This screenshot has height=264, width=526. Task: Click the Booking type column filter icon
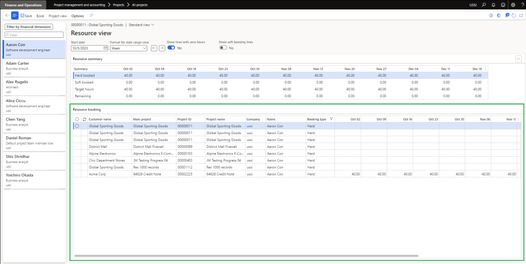click(x=331, y=119)
